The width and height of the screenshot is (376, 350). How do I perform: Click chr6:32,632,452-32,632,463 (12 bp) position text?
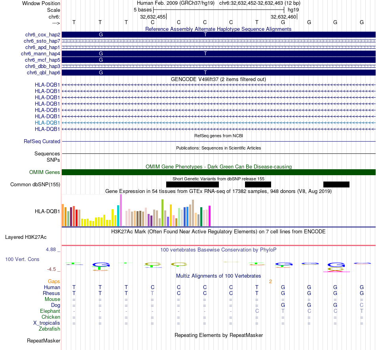tap(260, 3)
